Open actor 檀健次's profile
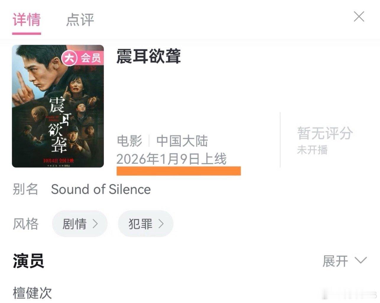380x303 pixels. pyautogui.click(x=32, y=293)
